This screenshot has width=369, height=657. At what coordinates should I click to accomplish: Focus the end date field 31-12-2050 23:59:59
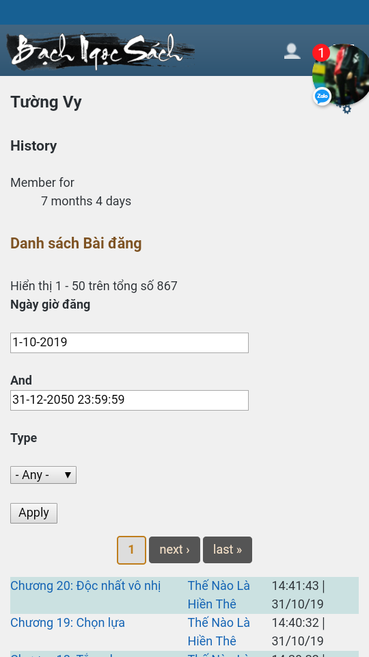coord(129,400)
